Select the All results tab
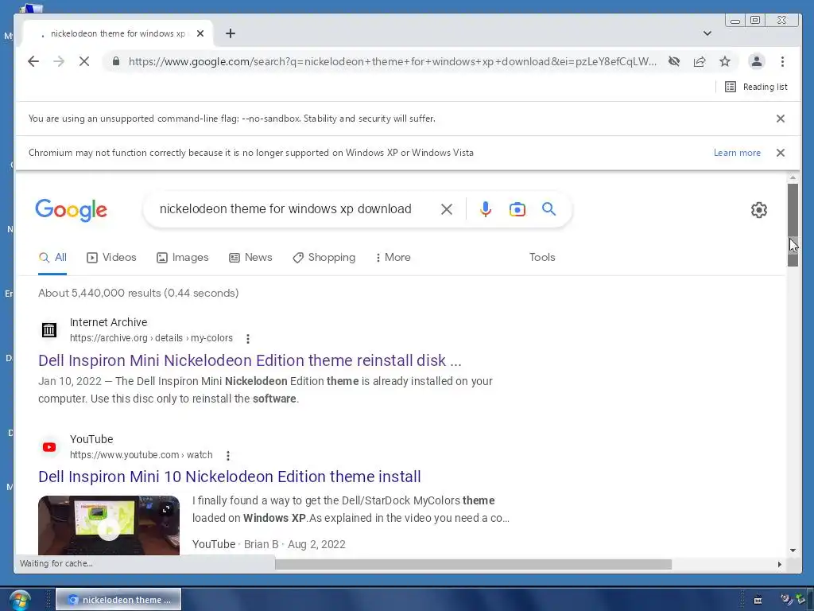 point(52,257)
